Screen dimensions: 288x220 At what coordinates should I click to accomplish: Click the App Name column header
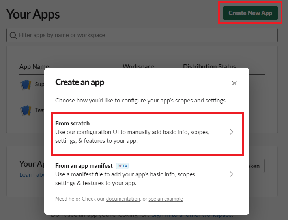(x=34, y=66)
